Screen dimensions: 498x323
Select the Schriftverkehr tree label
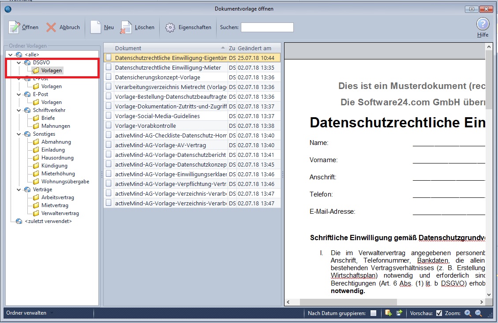point(49,110)
